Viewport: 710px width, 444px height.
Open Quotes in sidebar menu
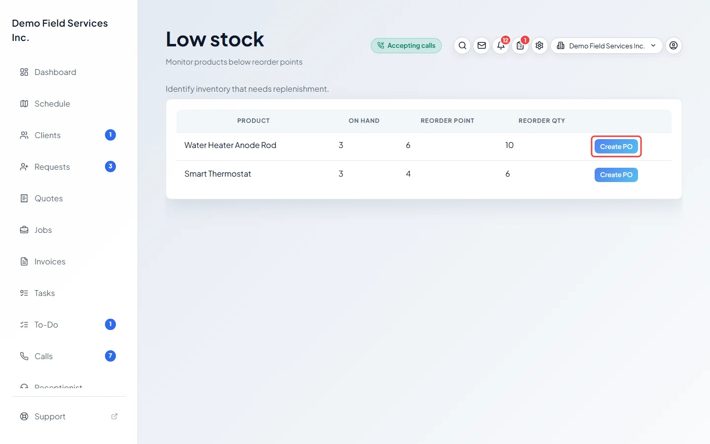[69, 198]
